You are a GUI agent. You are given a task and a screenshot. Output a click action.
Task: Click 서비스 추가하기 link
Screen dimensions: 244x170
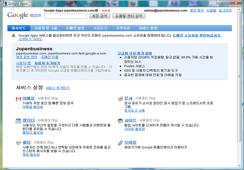coord(57,88)
